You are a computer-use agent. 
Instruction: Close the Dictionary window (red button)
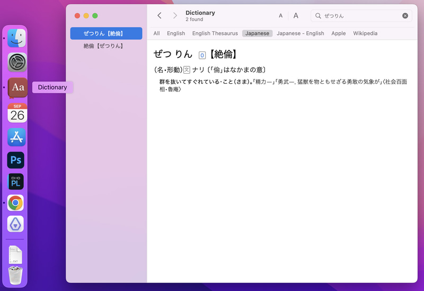77,16
